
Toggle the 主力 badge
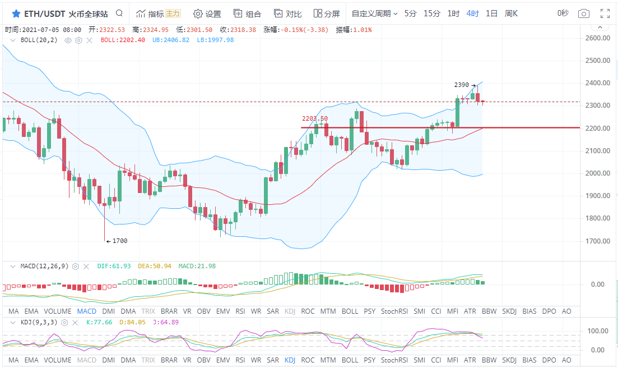point(173,13)
